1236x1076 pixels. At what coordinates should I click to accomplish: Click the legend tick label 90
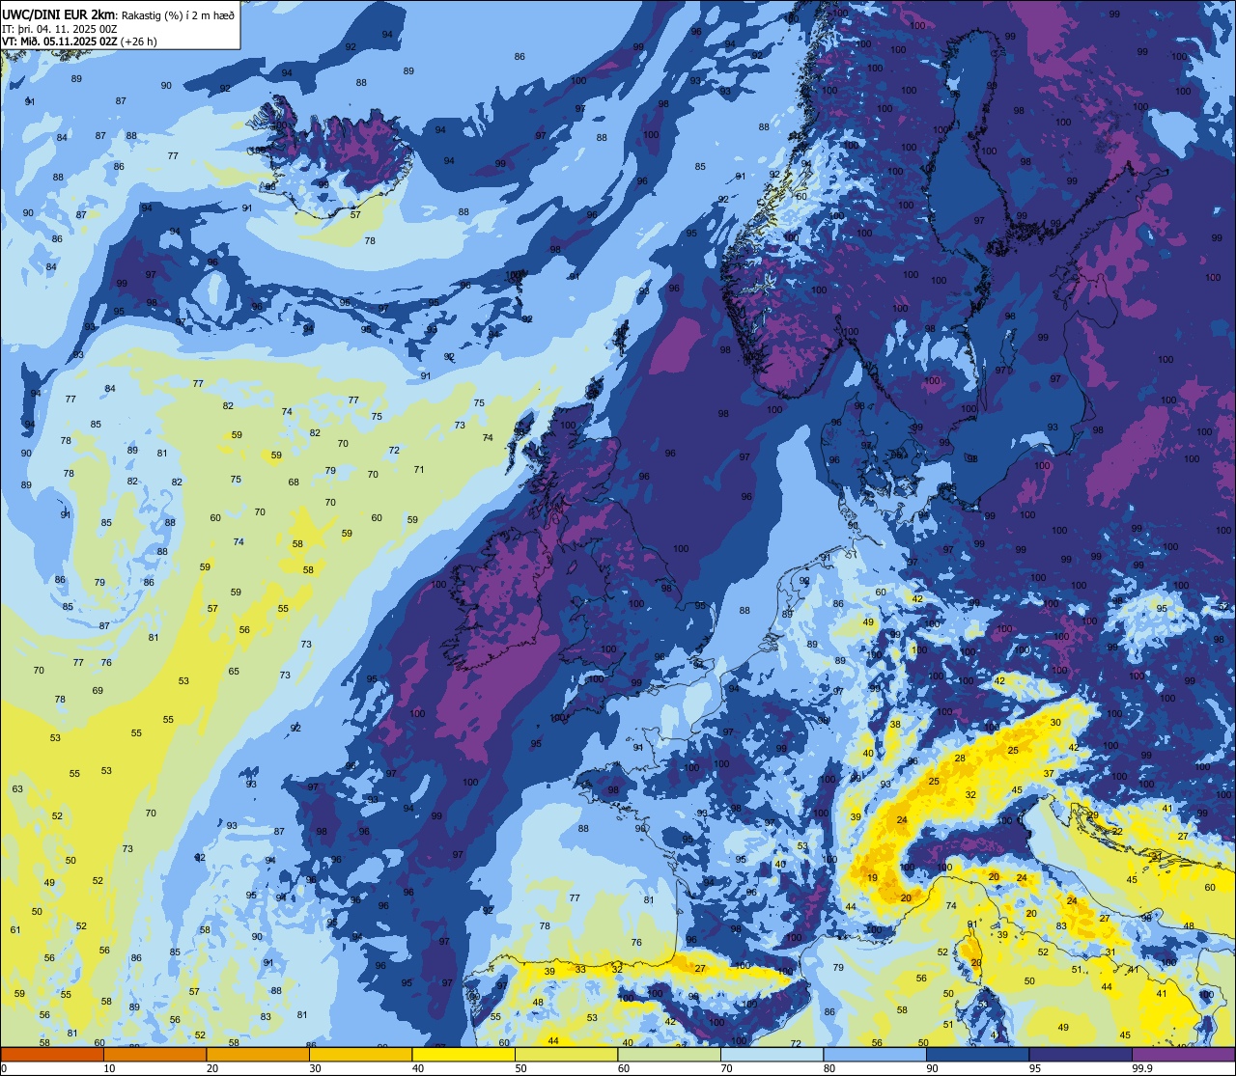[932, 1068]
